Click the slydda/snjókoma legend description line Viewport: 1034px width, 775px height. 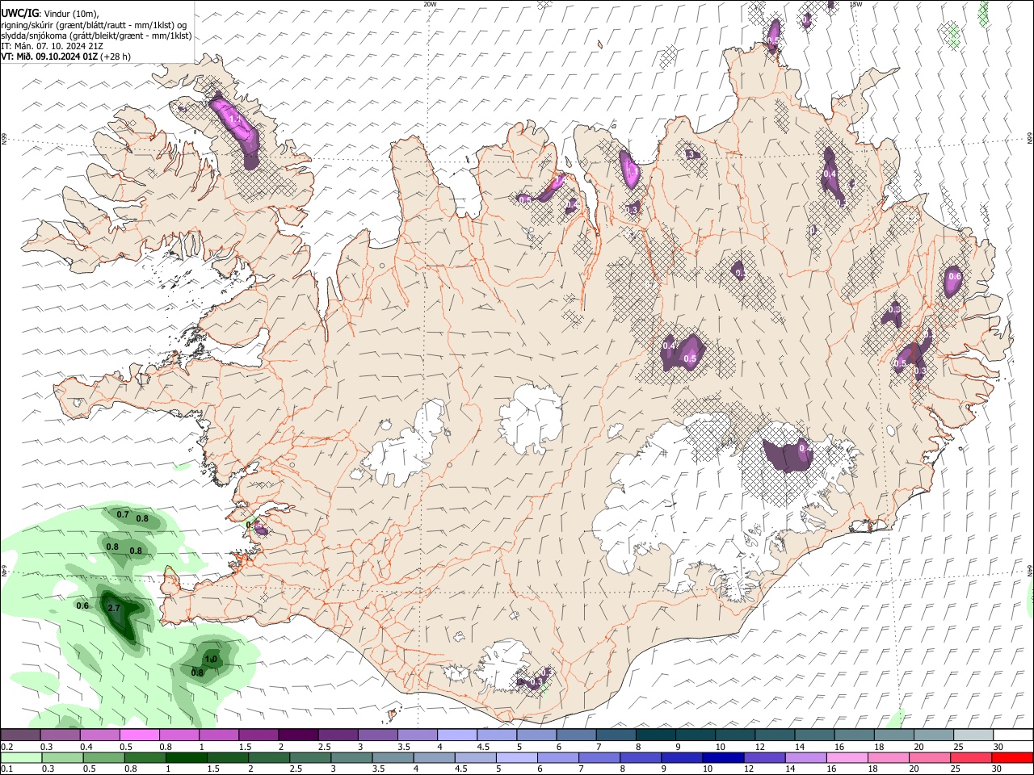coord(96,36)
